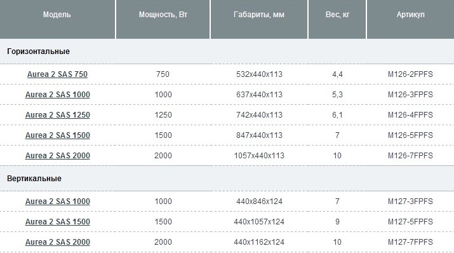The image size is (454, 253).
Task: Click the Габариты, мм column header
Action: point(259,15)
